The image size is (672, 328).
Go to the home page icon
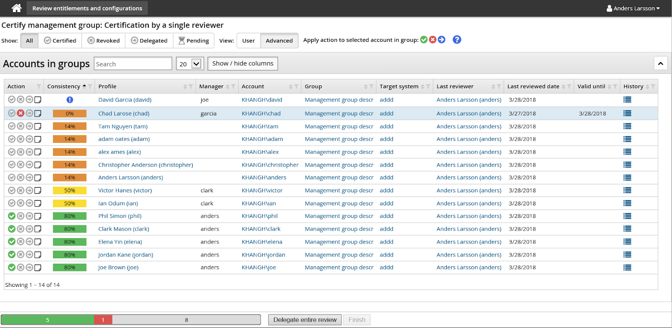[x=16, y=8]
